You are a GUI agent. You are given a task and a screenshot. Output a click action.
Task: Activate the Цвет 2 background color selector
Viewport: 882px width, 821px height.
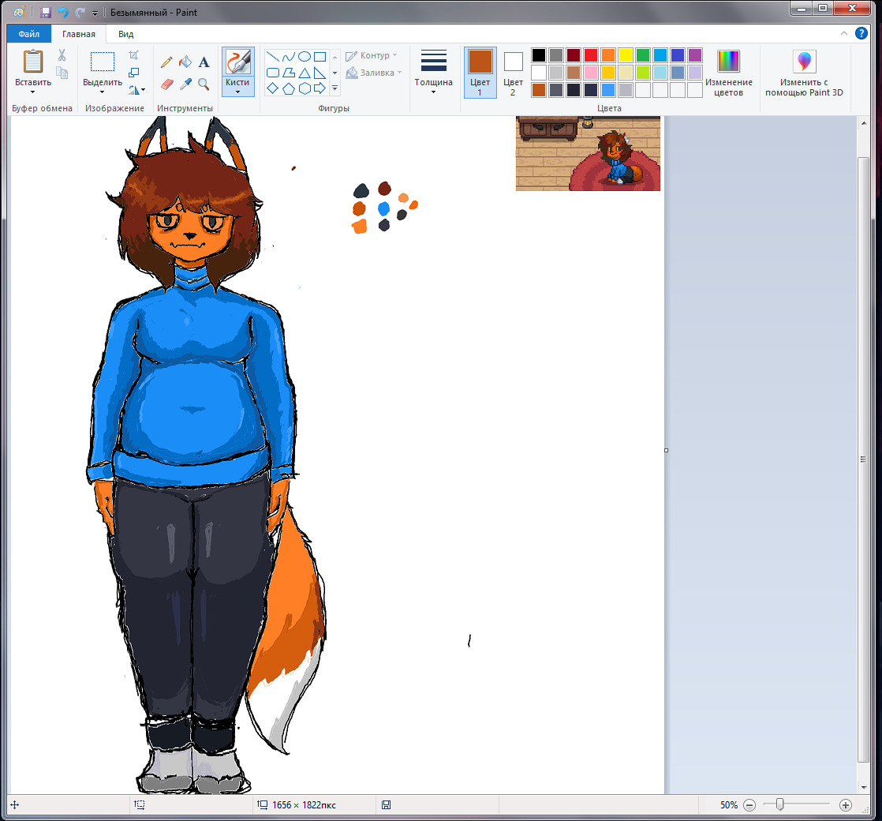tap(513, 71)
